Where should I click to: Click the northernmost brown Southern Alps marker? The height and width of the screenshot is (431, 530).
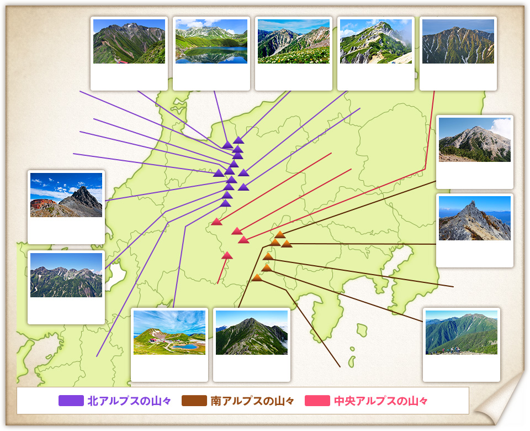[x=280, y=234]
